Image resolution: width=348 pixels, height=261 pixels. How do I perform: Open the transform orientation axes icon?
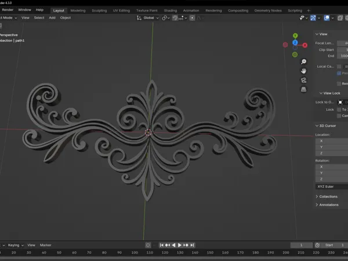pyautogui.click(x=139, y=18)
